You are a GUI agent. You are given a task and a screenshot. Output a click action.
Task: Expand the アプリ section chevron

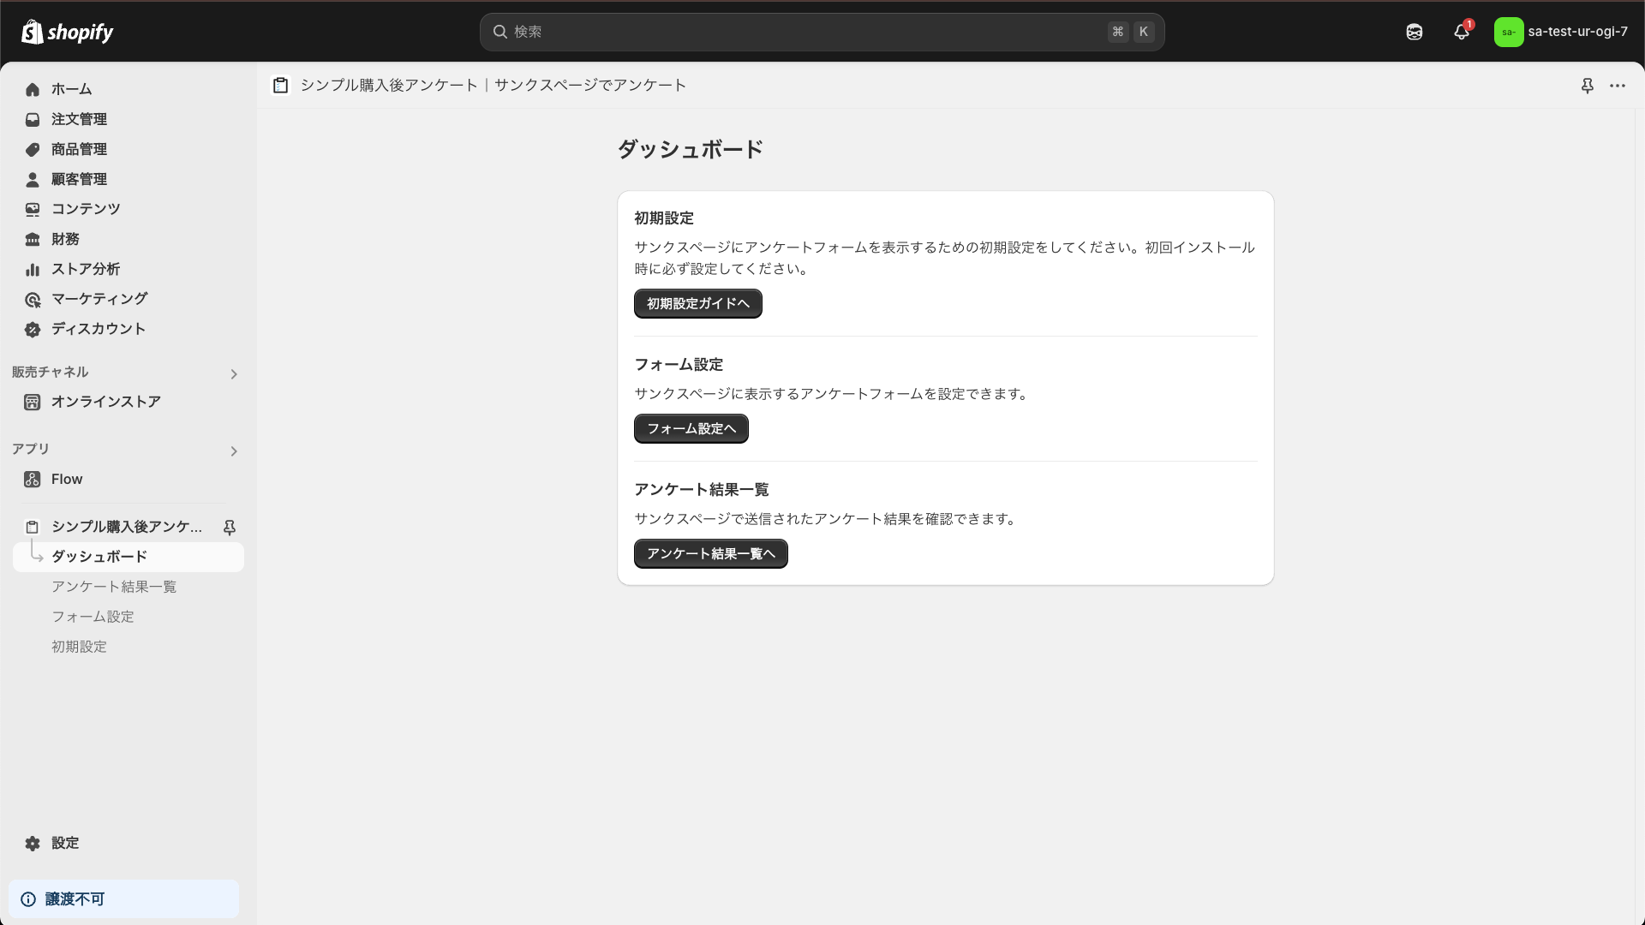pos(233,451)
